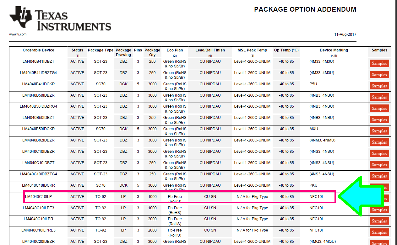Select device name LM4040C10ILP
The width and height of the screenshot is (397, 245).
pos(38,197)
